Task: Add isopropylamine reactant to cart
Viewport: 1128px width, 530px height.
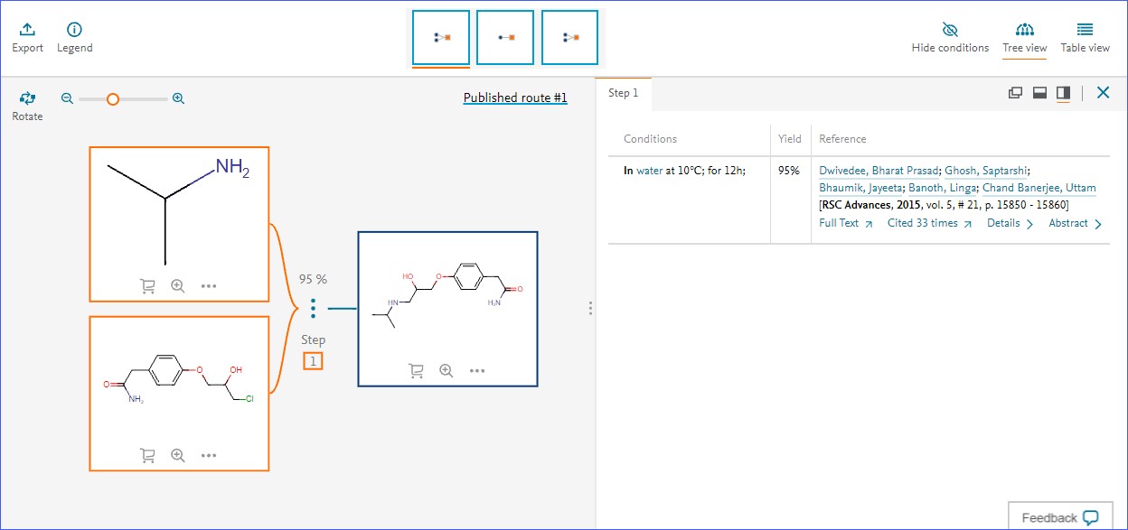Action: point(147,285)
